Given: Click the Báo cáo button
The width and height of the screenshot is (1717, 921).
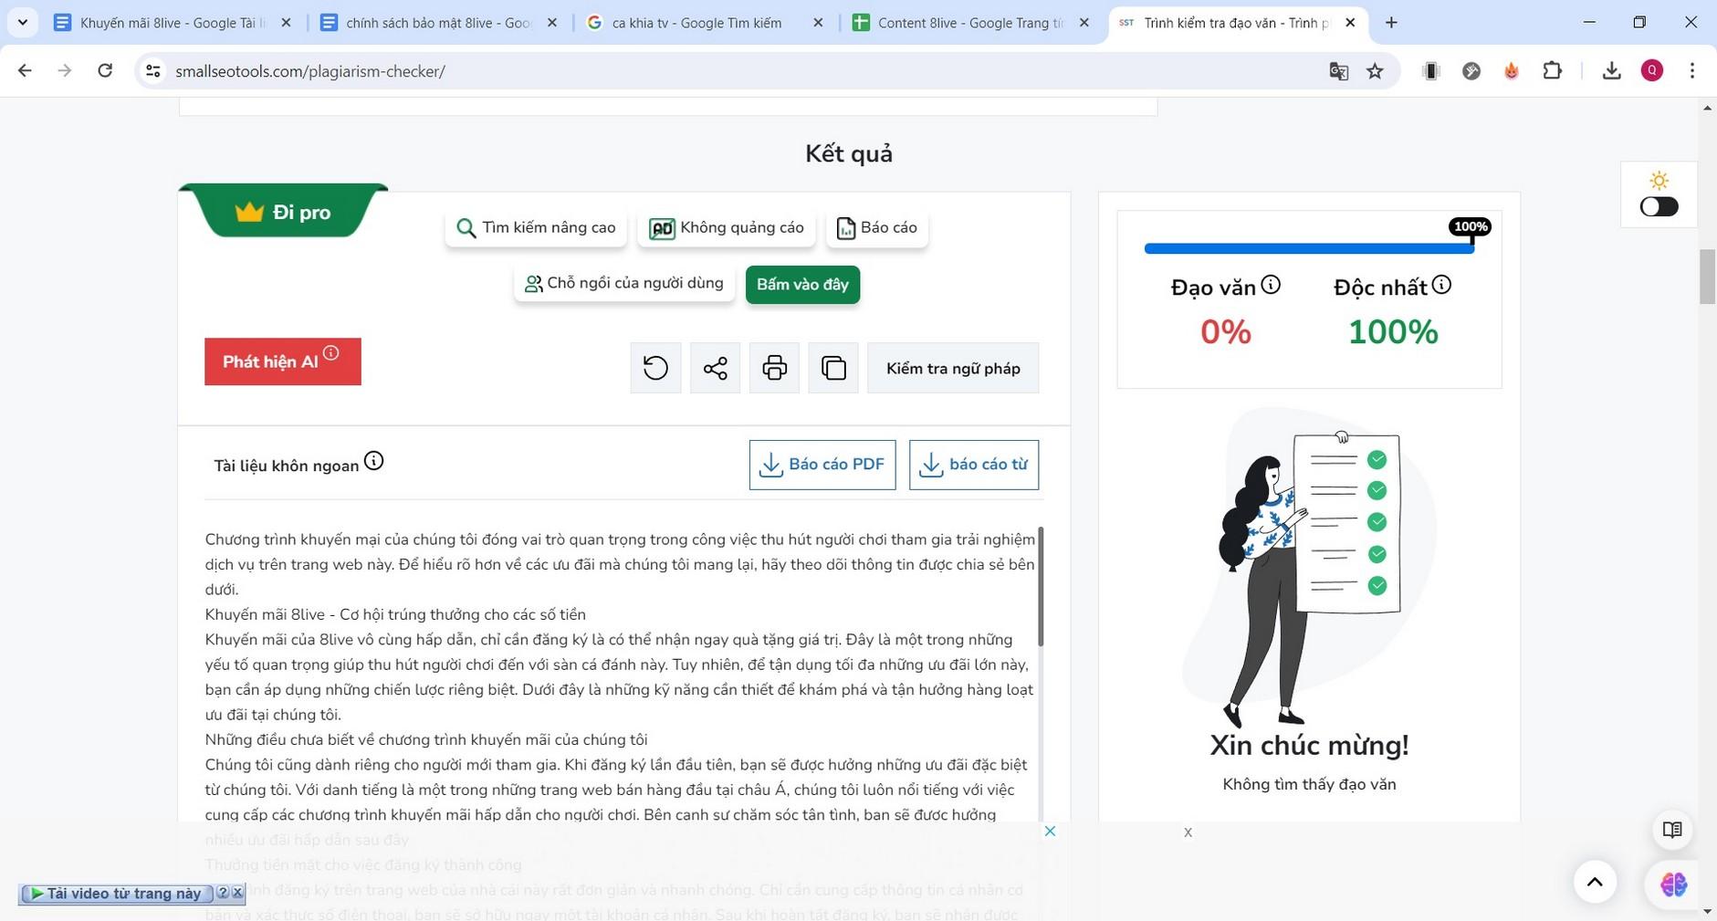Looking at the screenshot, I should (x=877, y=227).
